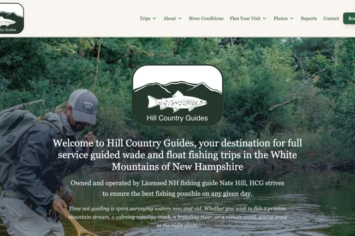Image resolution: width=355 pixels, height=236 pixels.
Task: Expand the Photos dropdown chevron
Action: 292,19
